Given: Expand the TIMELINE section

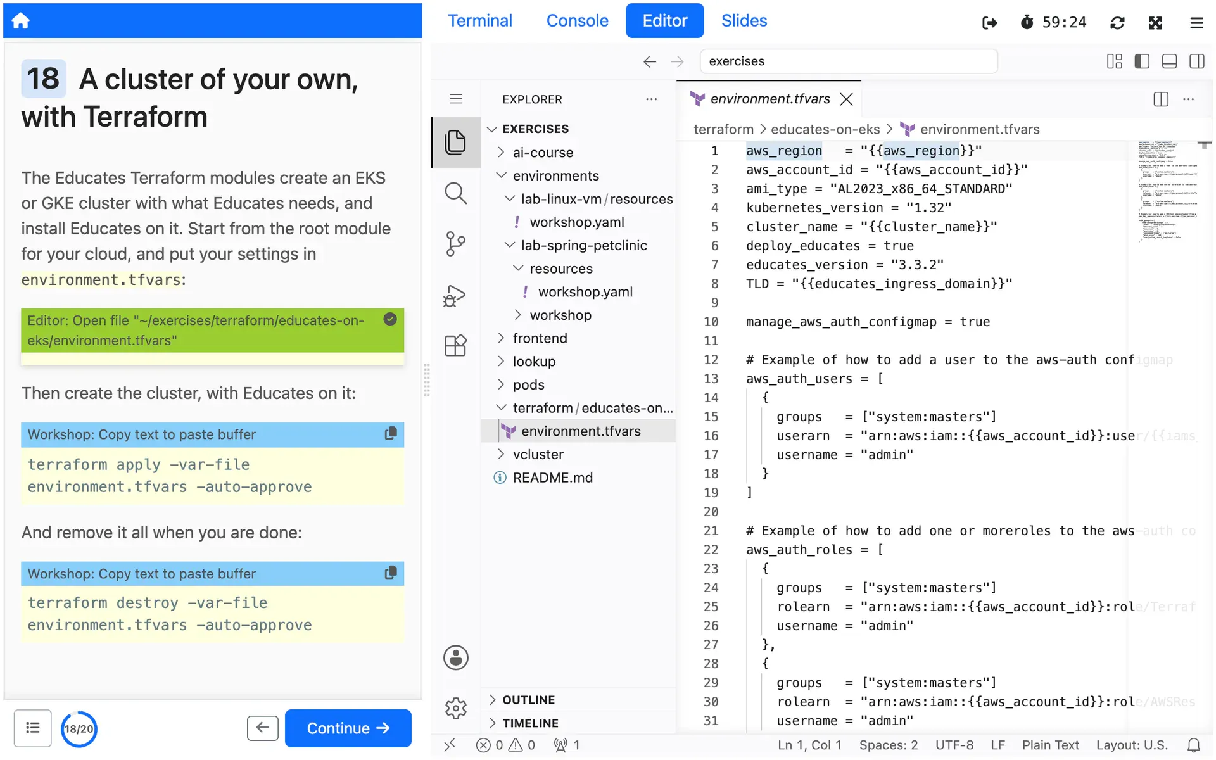Looking at the screenshot, I should [530, 723].
